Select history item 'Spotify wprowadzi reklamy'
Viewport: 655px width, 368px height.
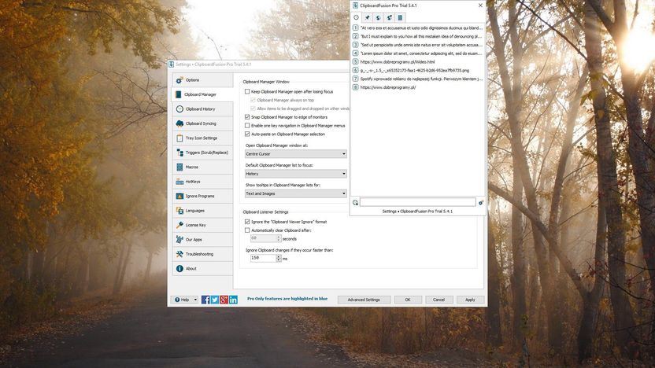pos(418,79)
